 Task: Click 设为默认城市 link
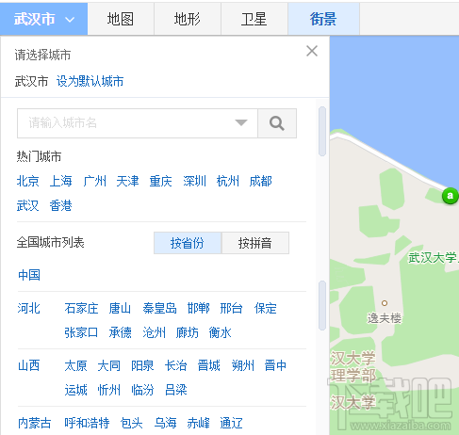point(90,81)
